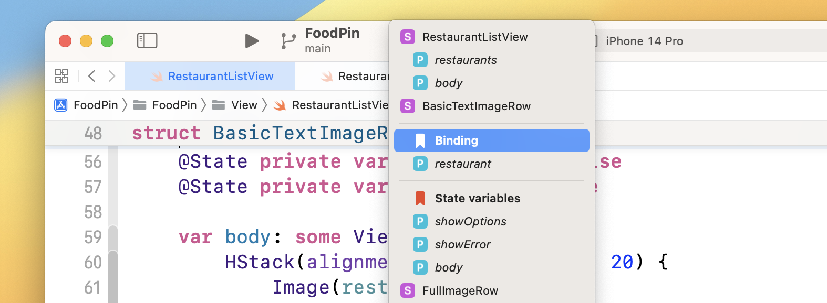Image resolution: width=827 pixels, height=303 pixels.
Task: Click the forward navigation chevron
Action: (111, 76)
